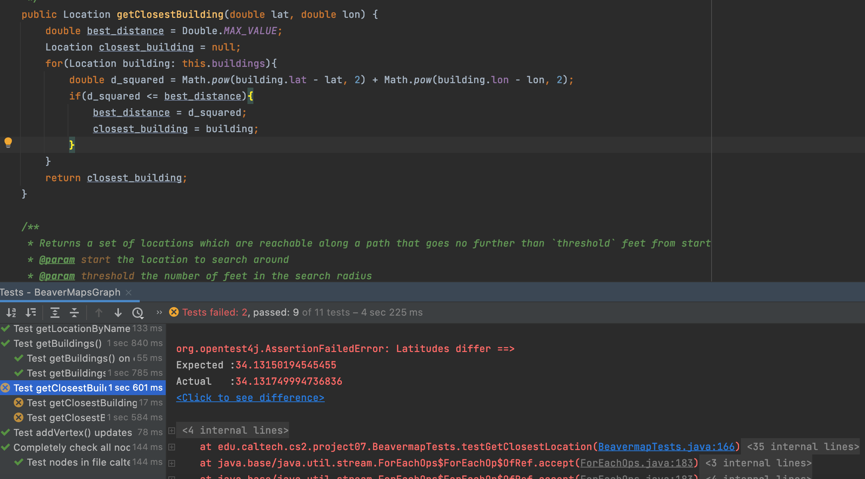The image size is (865, 479).
Task: Go to next failed test arrow
Action: 118,313
